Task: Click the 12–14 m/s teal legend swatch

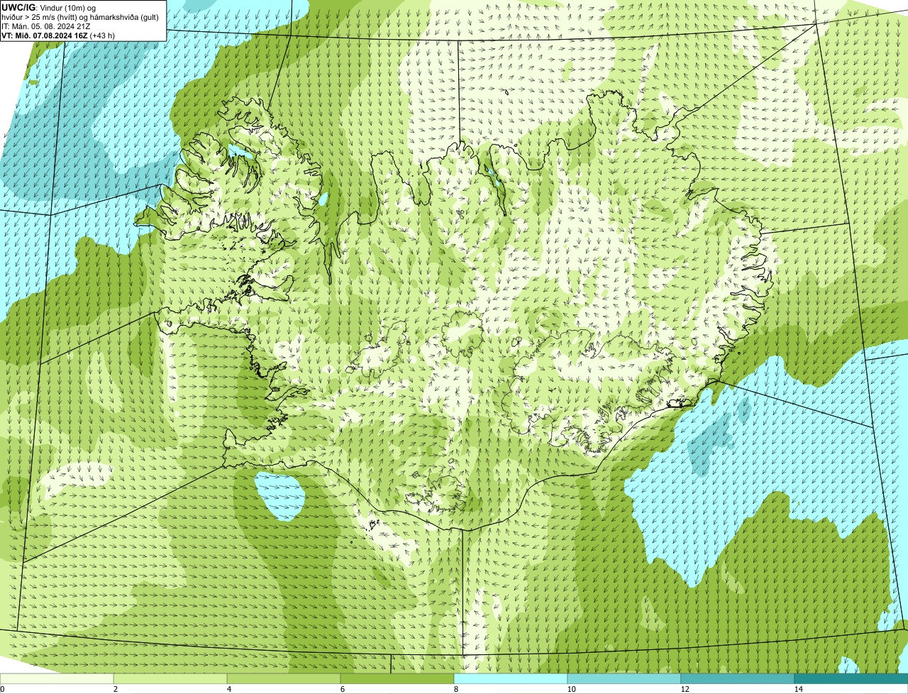Action: (x=738, y=678)
